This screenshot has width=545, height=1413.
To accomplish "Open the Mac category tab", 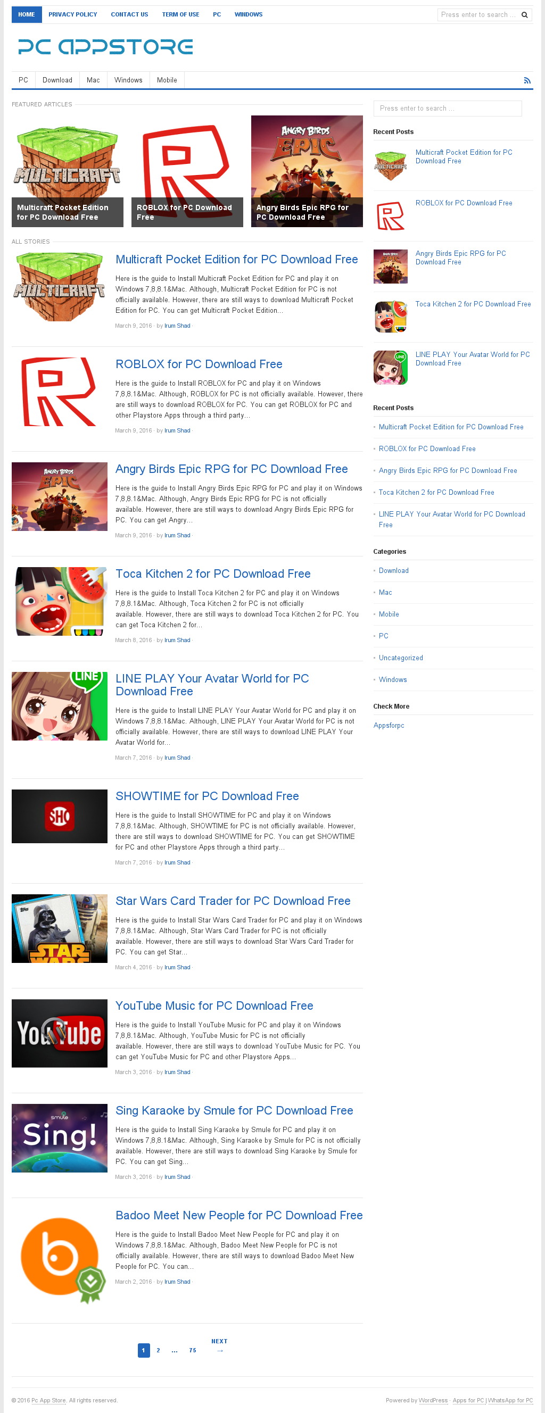I will (93, 80).
